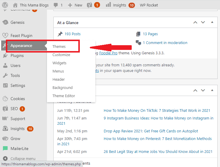Open 9 Instagram Business Ideas post
This screenshot has height=167, width=220.
pyautogui.click(x=158, y=118)
